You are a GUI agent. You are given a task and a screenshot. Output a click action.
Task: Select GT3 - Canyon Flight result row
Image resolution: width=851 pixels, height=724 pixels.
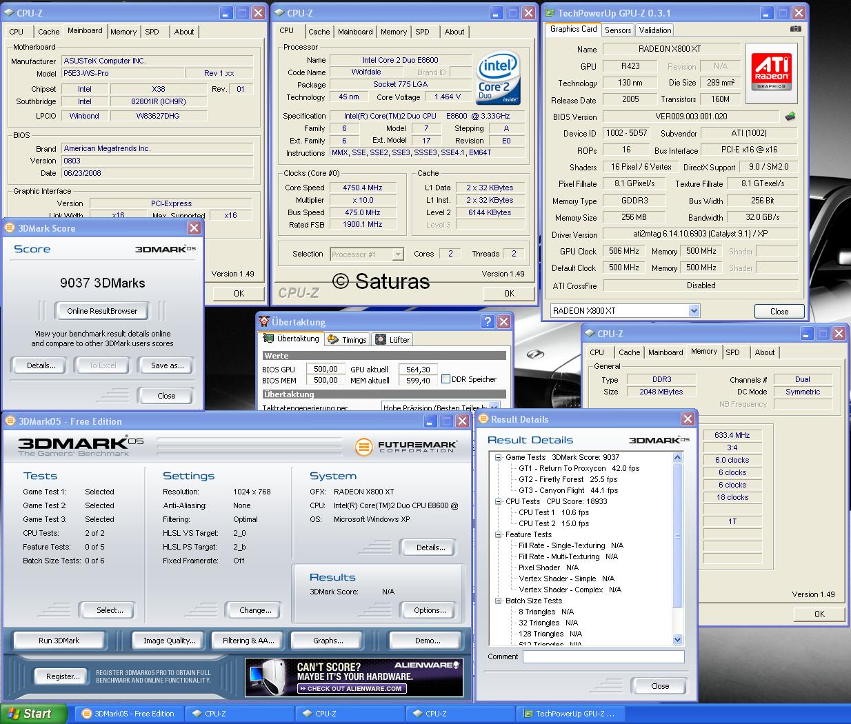(x=568, y=490)
